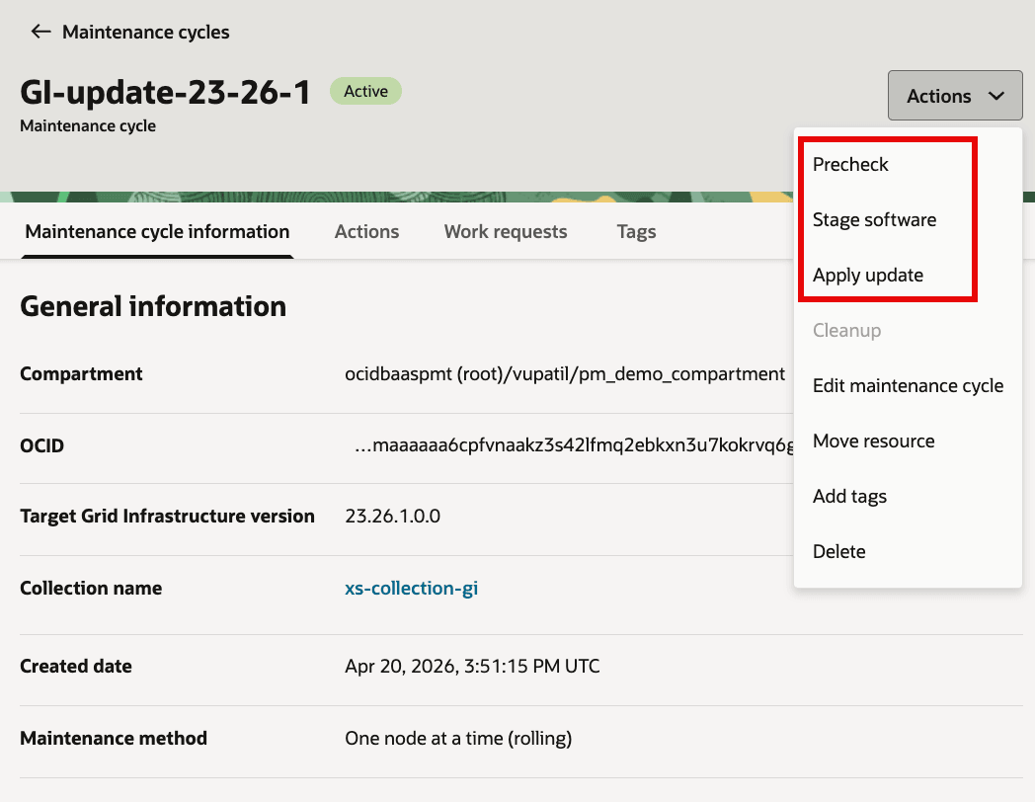The height and width of the screenshot is (802, 1035).
Task: Select Move resource from the menu
Action: click(x=873, y=441)
